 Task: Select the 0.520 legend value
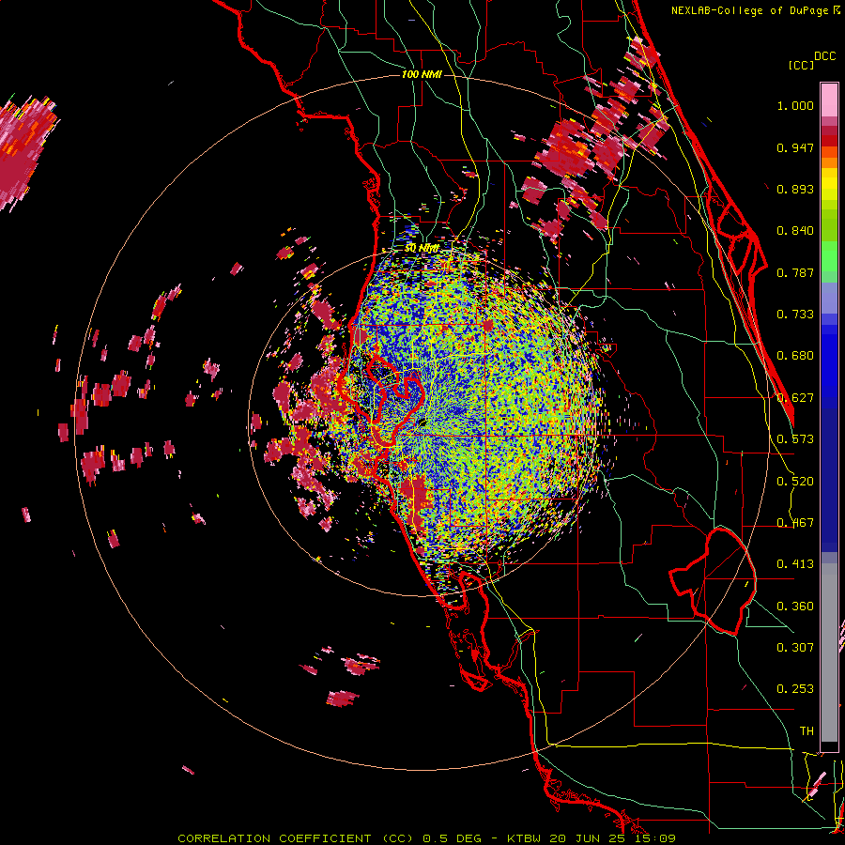pyautogui.click(x=795, y=482)
